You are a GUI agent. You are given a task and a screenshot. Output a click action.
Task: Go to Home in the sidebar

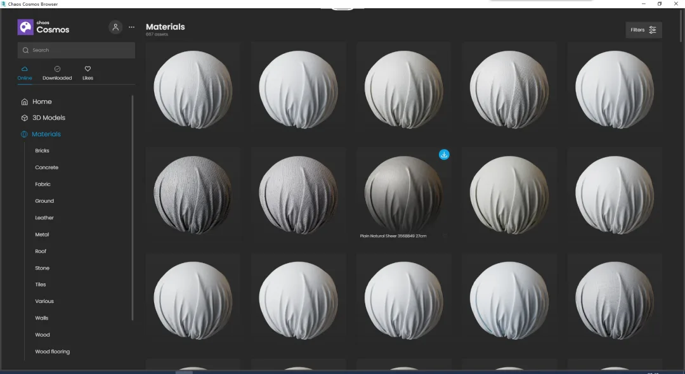37,101
